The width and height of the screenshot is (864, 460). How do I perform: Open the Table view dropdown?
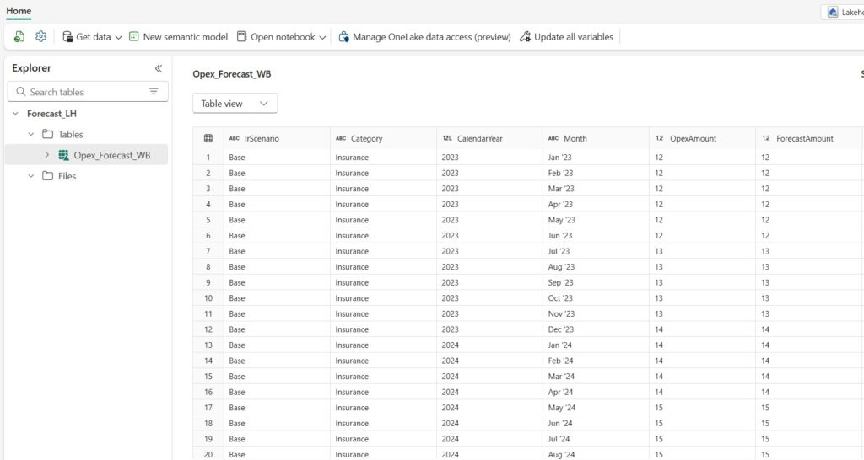point(235,104)
